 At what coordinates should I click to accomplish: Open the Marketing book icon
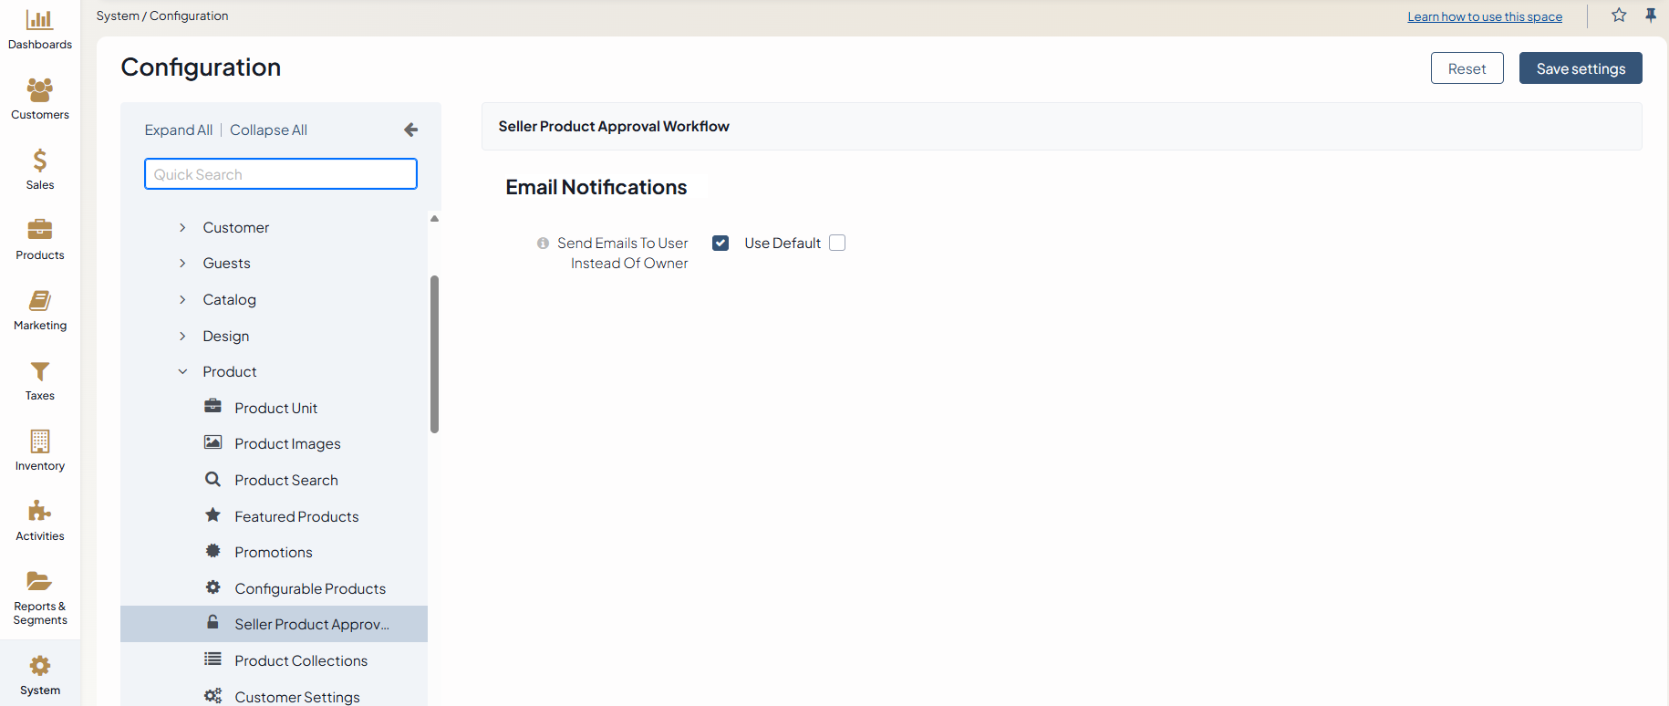pos(39,301)
